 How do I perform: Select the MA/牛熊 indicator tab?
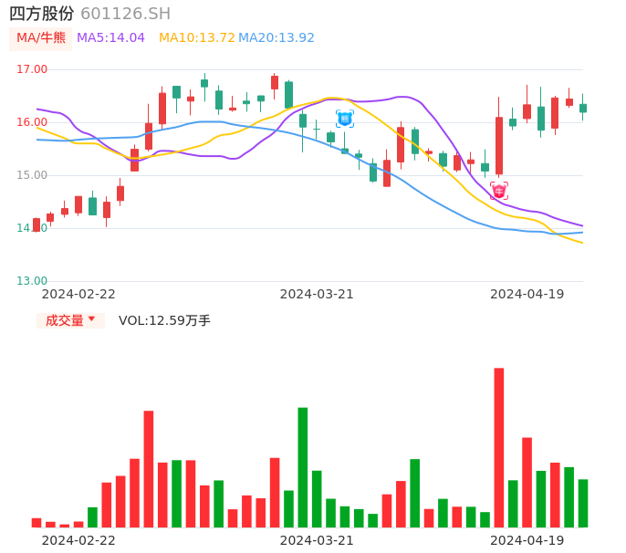tap(40, 38)
